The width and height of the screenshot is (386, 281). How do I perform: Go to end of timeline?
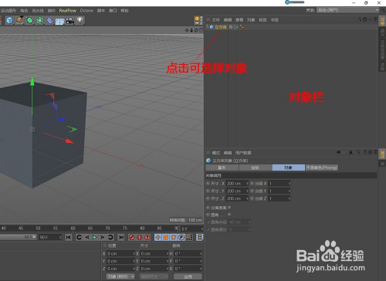pyautogui.click(x=121, y=237)
